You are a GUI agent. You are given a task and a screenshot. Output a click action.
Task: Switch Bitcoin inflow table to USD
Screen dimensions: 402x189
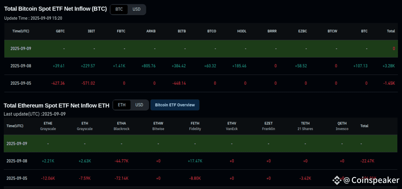pos(137,9)
